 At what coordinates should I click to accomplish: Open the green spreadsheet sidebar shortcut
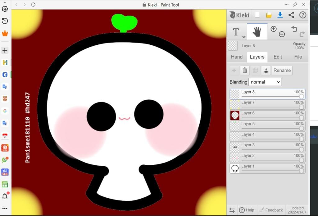coord(5,184)
